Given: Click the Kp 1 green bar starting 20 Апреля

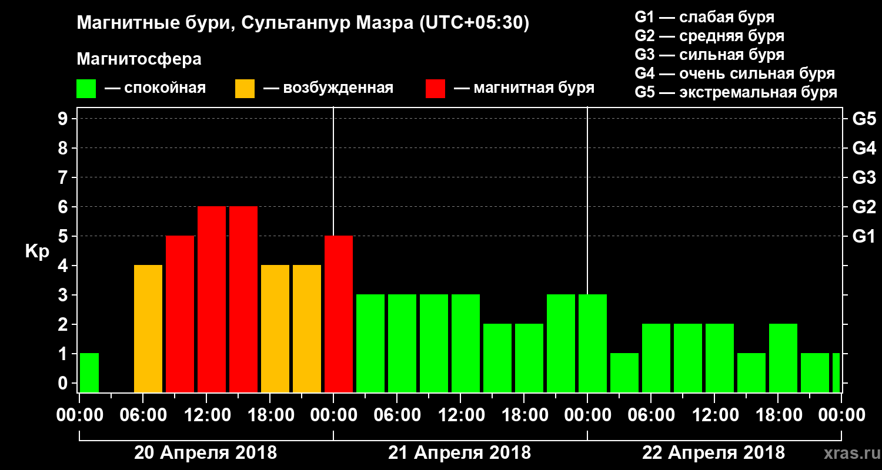Looking at the screenshot, I should tap(89, 372).
